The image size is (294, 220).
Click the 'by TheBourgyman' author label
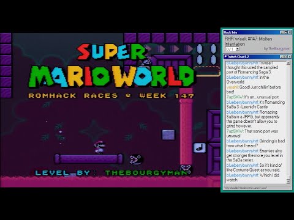click(277, 49)
